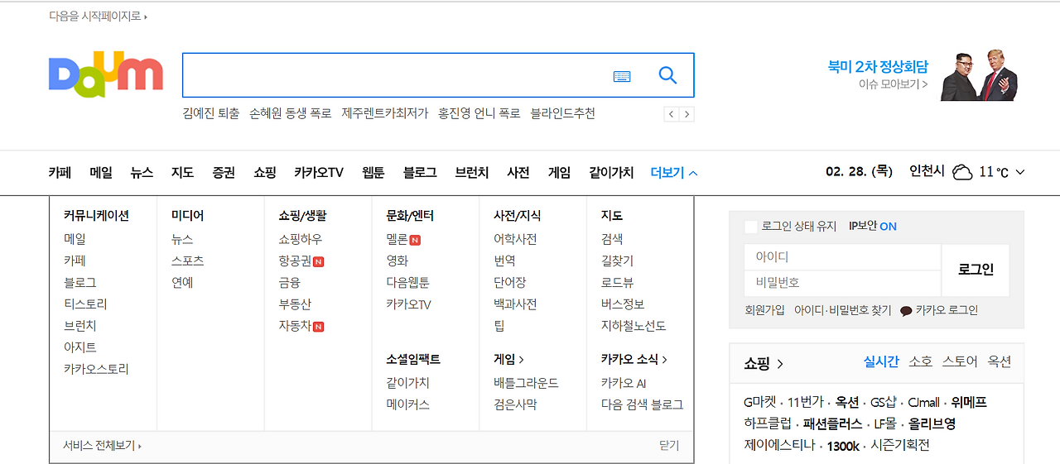Viewport: 1060px width, 464px height.
Task: Expand the weather dropdown arrow
Action: (x=1020, y=172)
